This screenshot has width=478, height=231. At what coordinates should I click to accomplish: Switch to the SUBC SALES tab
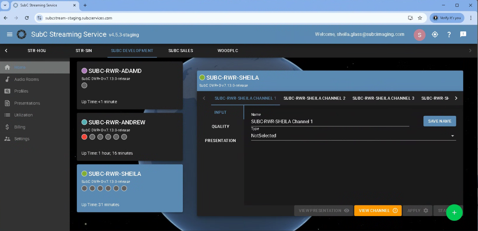point(181,51)
